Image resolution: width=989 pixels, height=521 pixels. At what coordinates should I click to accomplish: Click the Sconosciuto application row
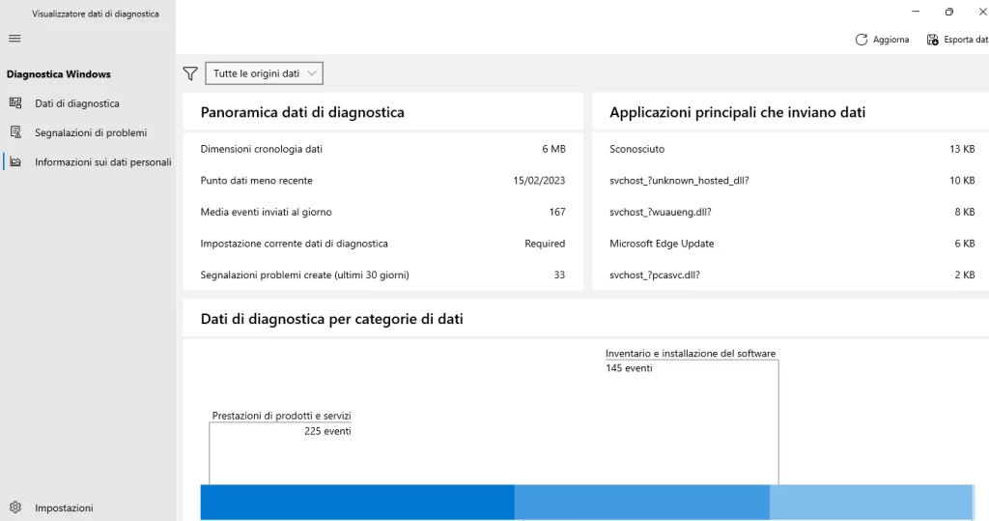[x=792, y=149]
